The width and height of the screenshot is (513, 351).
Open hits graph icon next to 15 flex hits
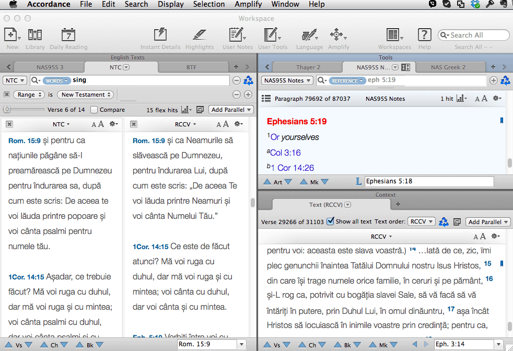pyautogui.click(x=186, y=110)
